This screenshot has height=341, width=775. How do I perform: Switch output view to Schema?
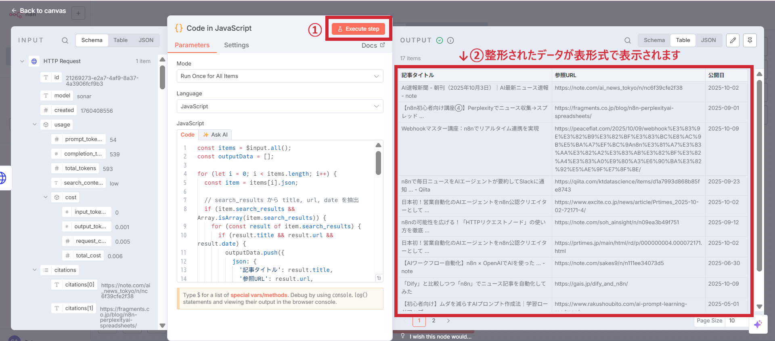(654, 40)
